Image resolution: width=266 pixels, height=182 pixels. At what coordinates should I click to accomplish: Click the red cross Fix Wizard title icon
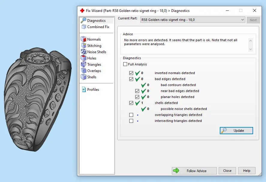pos(82,11)
